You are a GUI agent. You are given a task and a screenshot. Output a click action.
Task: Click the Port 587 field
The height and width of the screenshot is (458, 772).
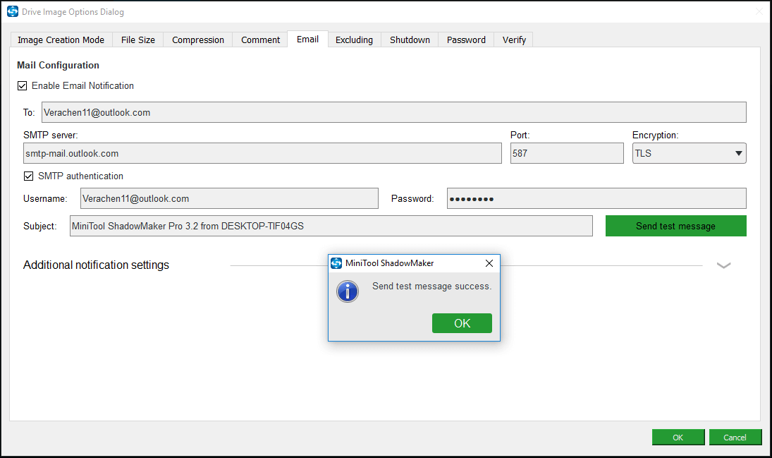pyautogui.click(x=567, y=153)
